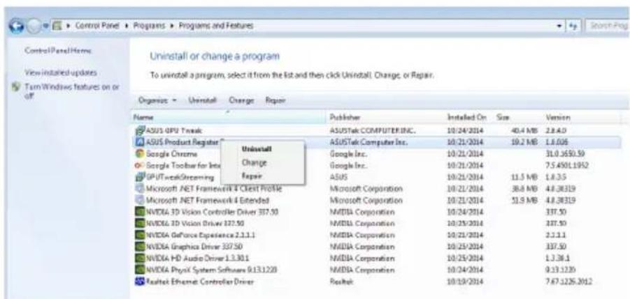Click the Search Programs input field

pyautogui.click(x=608, y=26)
